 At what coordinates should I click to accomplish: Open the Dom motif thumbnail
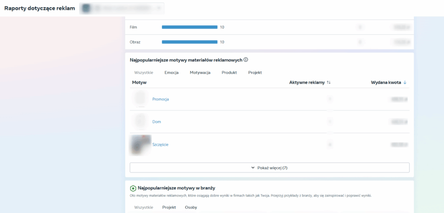click(x=140, y=122)
